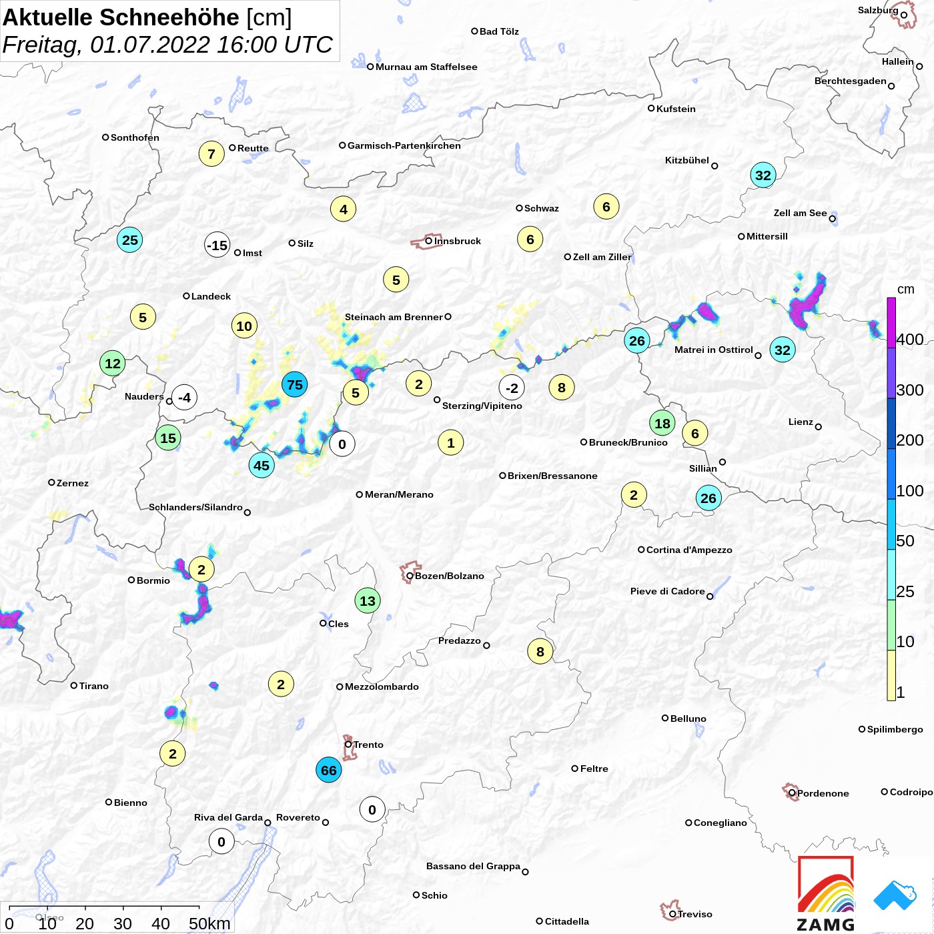The height and width of the screenshot is (934, 934).
Task: Pick the cyan 50 cm legend color
Action: coord(891,524)
